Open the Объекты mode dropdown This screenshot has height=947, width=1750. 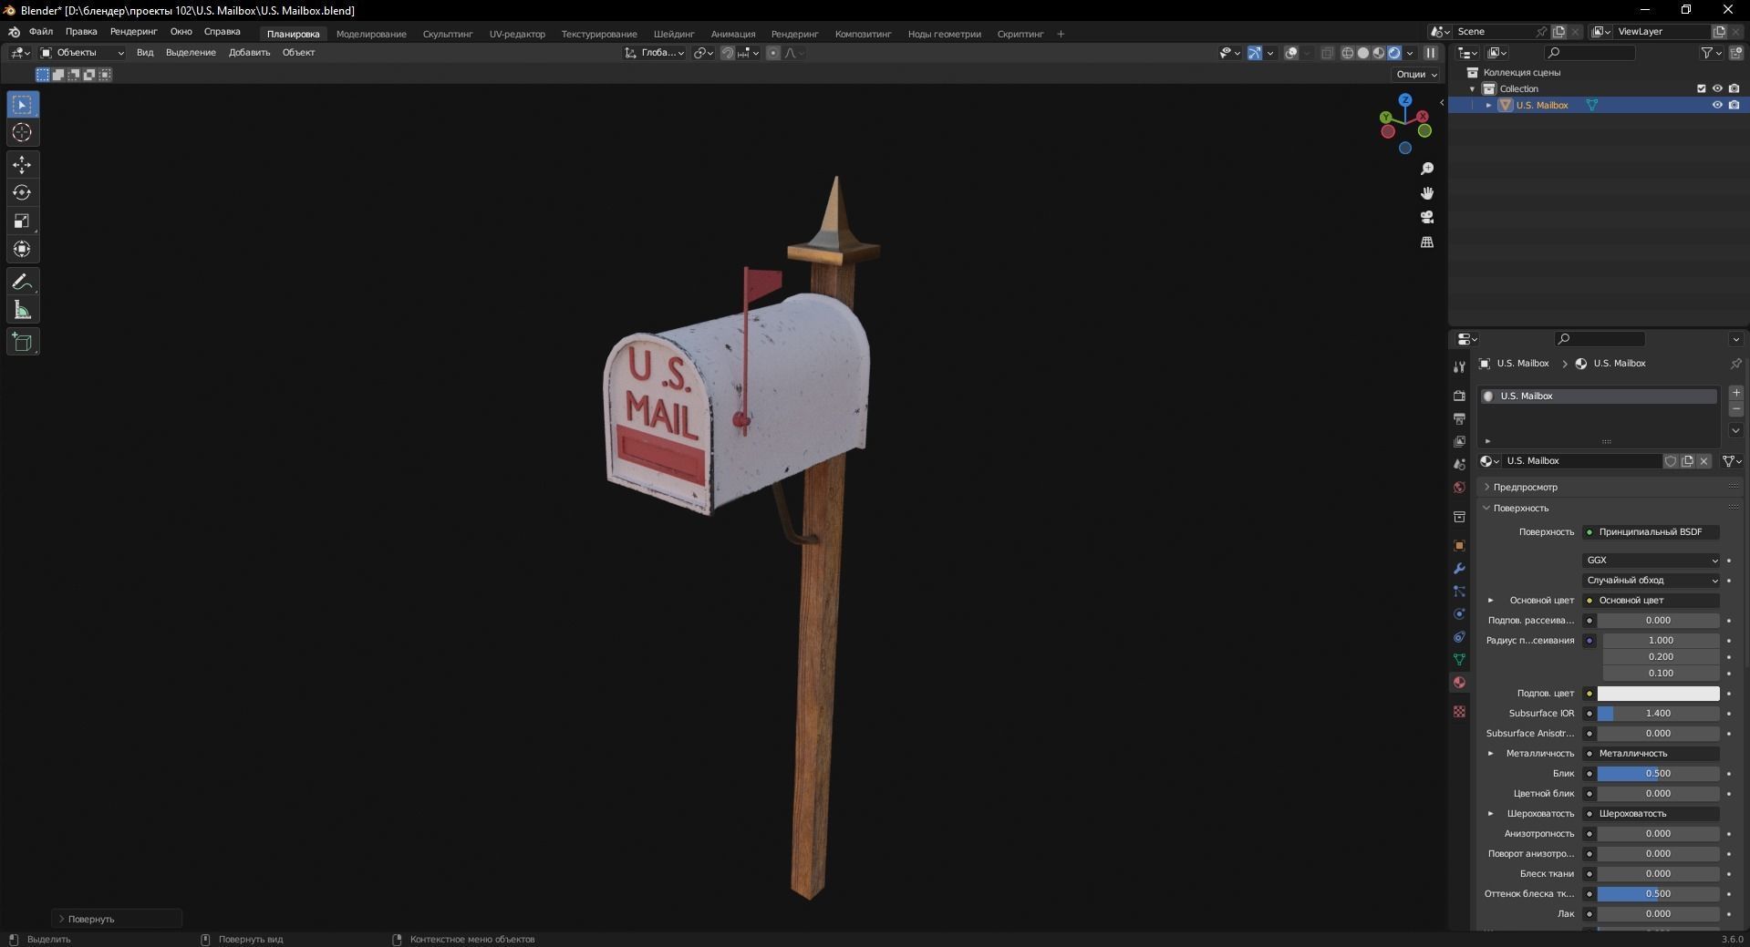tap(82, 53)
